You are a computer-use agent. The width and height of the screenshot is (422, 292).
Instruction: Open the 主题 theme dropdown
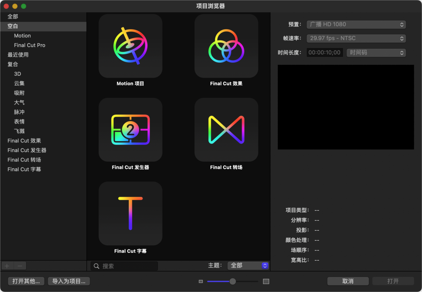[248, 266]
